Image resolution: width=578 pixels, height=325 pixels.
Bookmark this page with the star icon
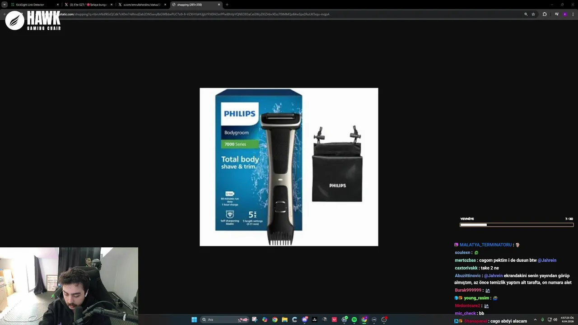coord(533,14)
